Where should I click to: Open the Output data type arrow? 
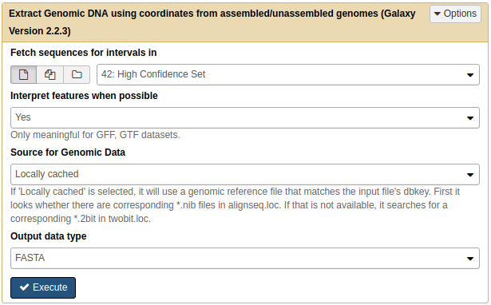470,259
